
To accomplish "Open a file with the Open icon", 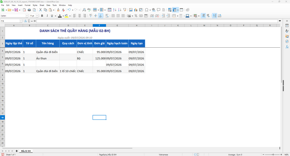I will (9, 10).
